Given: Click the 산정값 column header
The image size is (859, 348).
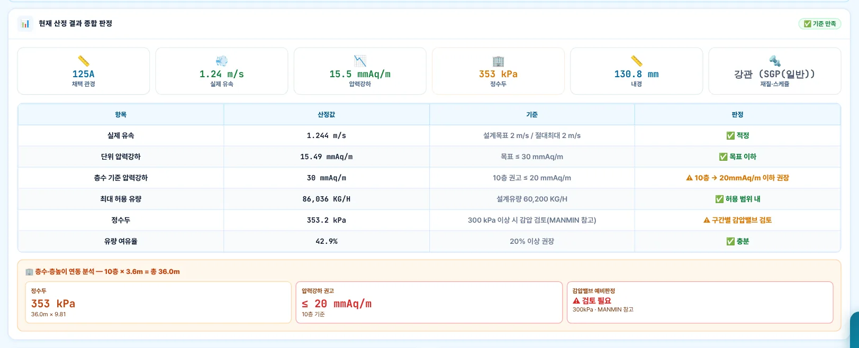Looking at the screenshot, I should click(327, 115).
